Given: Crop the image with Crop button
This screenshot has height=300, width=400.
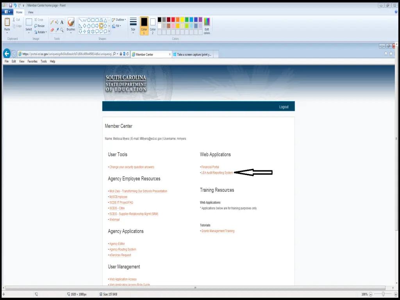Looking at the screenshot, I should pos(39,20).
